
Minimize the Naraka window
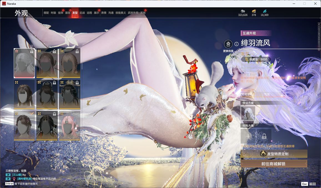(x=294, y=4)
